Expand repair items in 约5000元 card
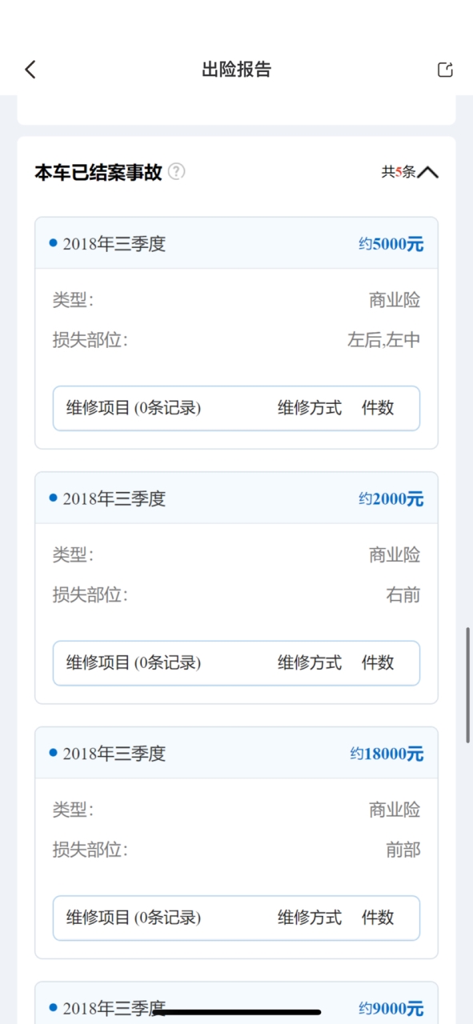 click(x=236, y=408)
